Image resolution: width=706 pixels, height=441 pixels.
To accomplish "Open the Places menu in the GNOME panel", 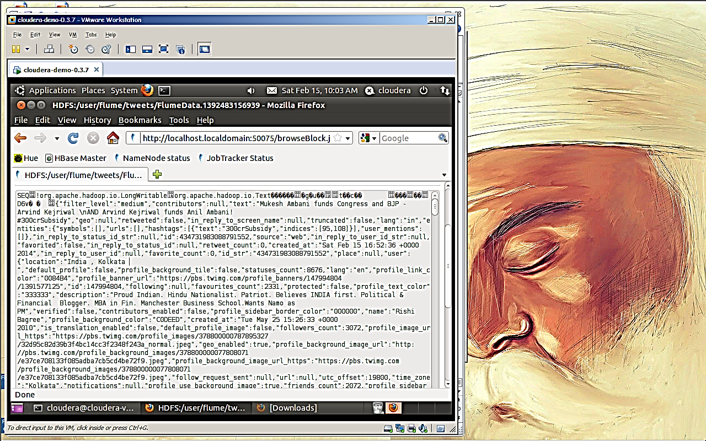I will (93, 90).
